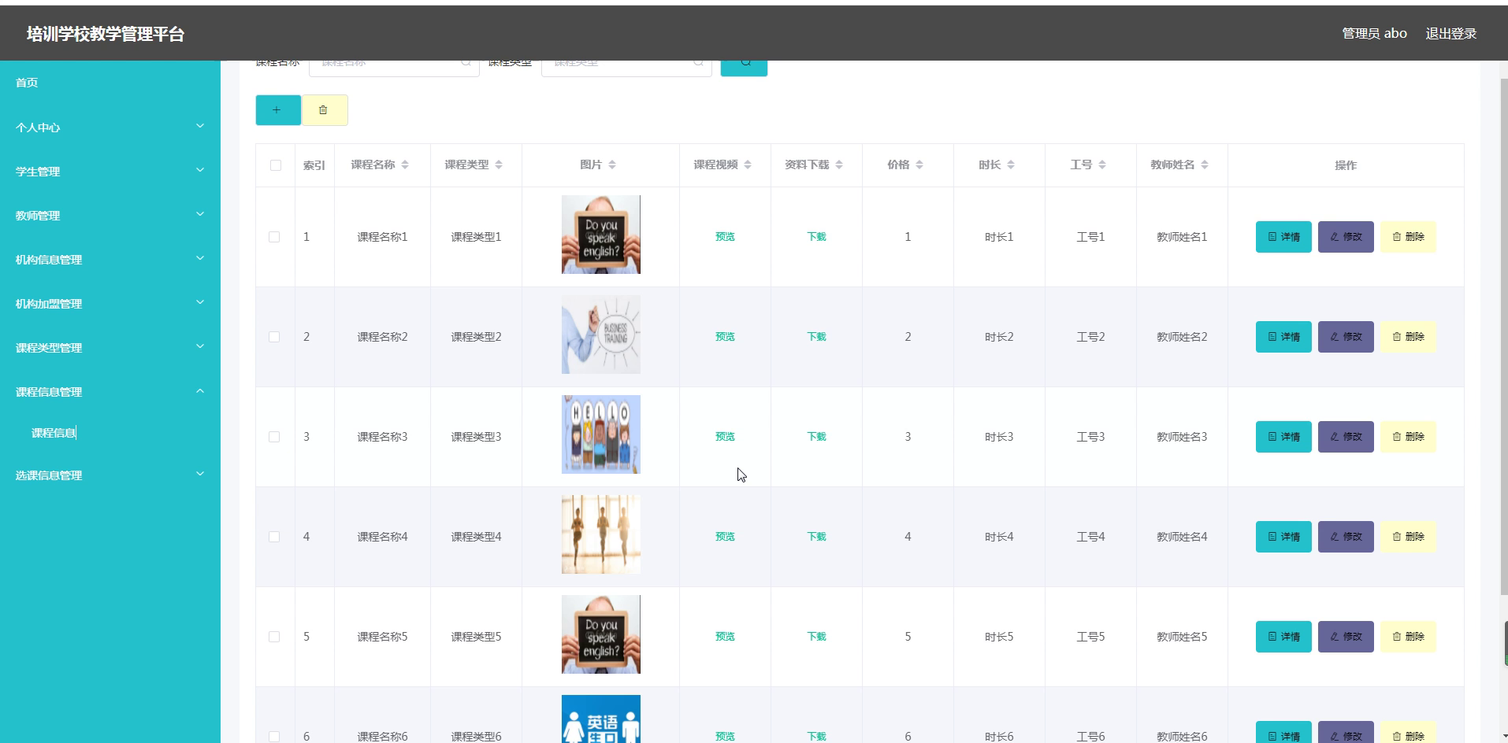Expand the 选课信息管理 sidebar menu
1508x743 pixels.
(110, 475)
